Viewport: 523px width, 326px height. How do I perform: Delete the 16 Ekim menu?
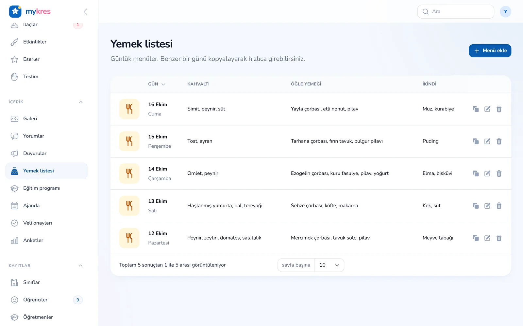(499, 109)
